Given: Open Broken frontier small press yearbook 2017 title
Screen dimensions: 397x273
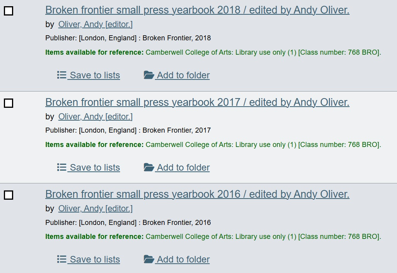Looking at the screenshot, I should click(197, 102).
